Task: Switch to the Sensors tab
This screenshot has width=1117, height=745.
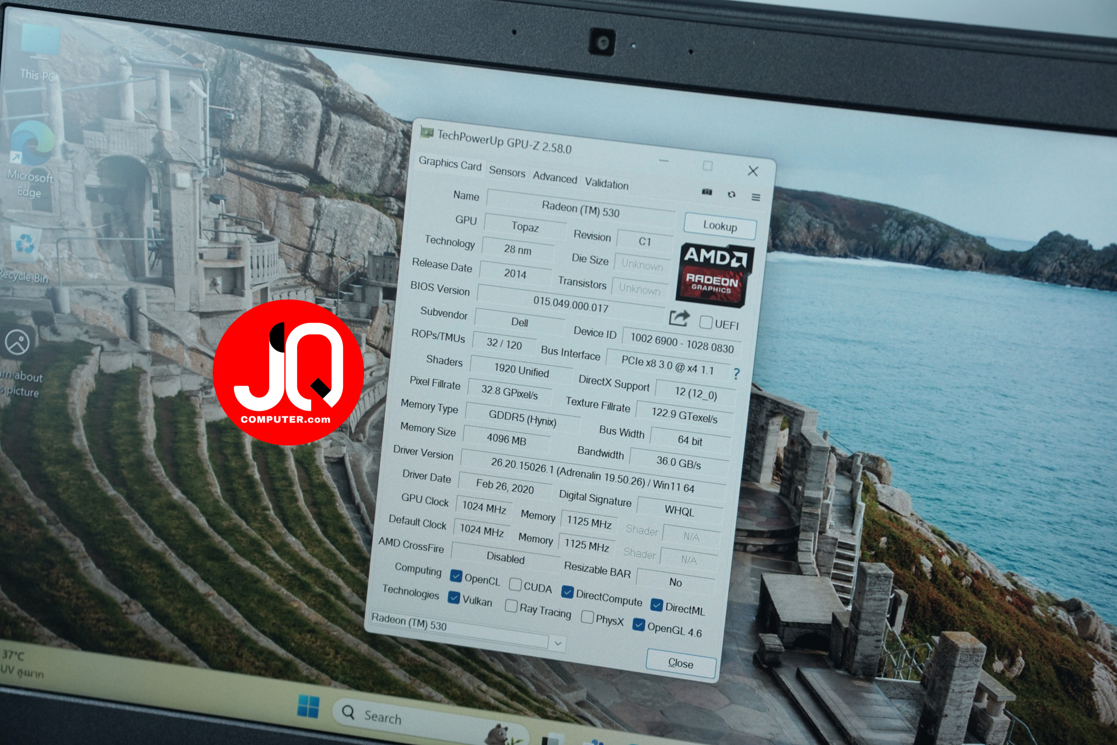Action: pyautogui.click(x=507, y=172)
